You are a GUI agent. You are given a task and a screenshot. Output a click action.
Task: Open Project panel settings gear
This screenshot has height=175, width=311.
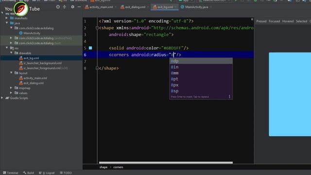[x=72, y=7]
